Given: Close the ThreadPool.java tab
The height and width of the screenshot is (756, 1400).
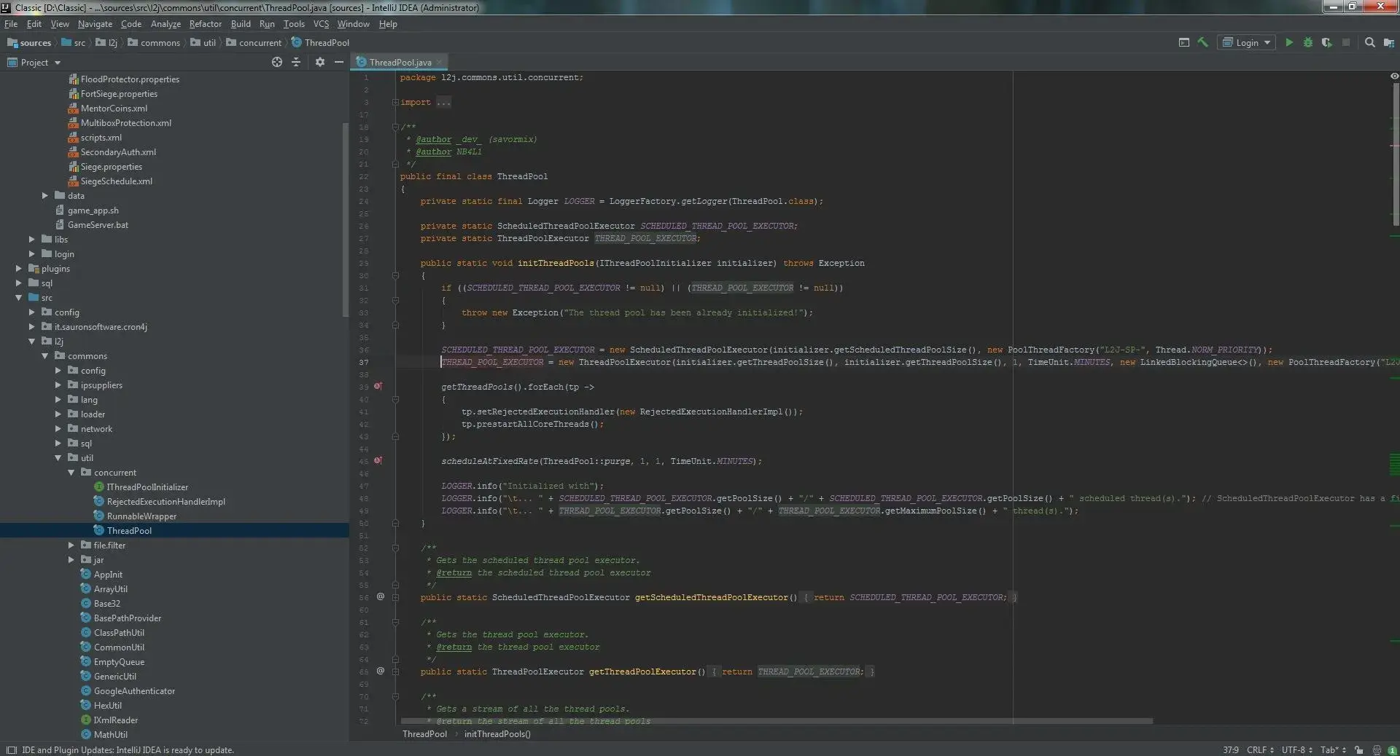Looking at the screenshot, I should coord(439,63).
